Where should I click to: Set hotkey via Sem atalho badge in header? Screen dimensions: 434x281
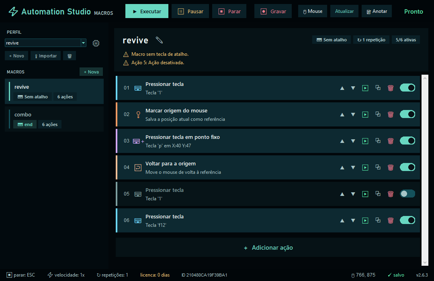(332, 40)
